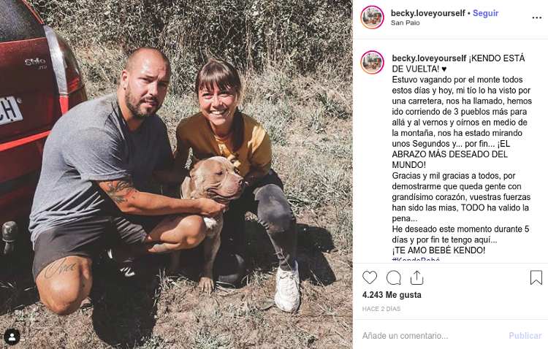Open the #KendoBebé hashtag link
This screenshot has height=349, width=548.
click(416, 259)
